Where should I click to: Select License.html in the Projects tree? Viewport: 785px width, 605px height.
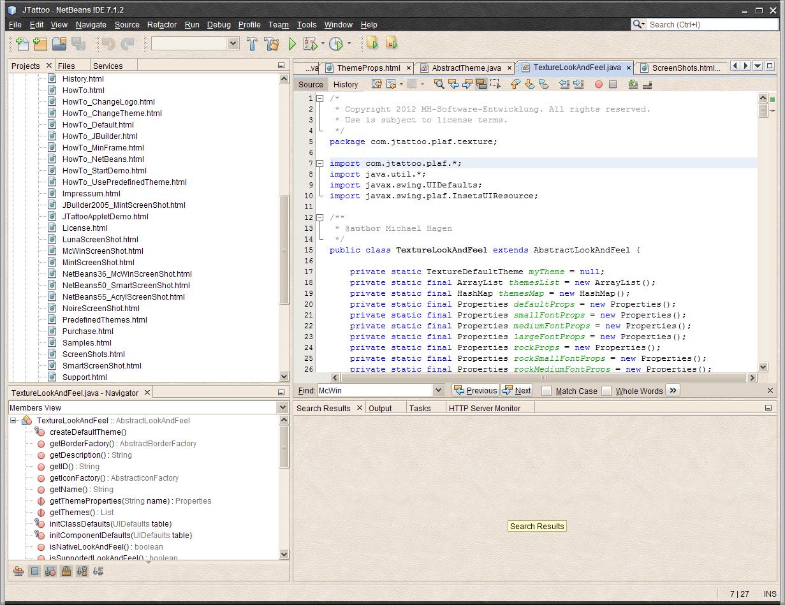click(85, 228)
